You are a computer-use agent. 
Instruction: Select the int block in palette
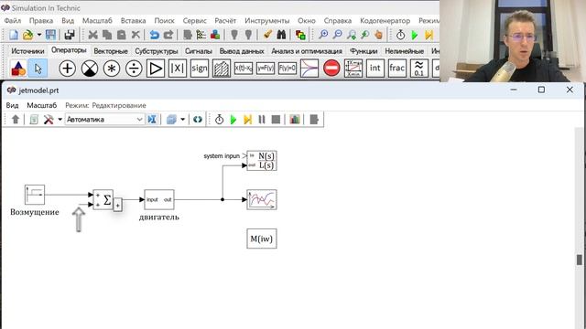point(375,69)
